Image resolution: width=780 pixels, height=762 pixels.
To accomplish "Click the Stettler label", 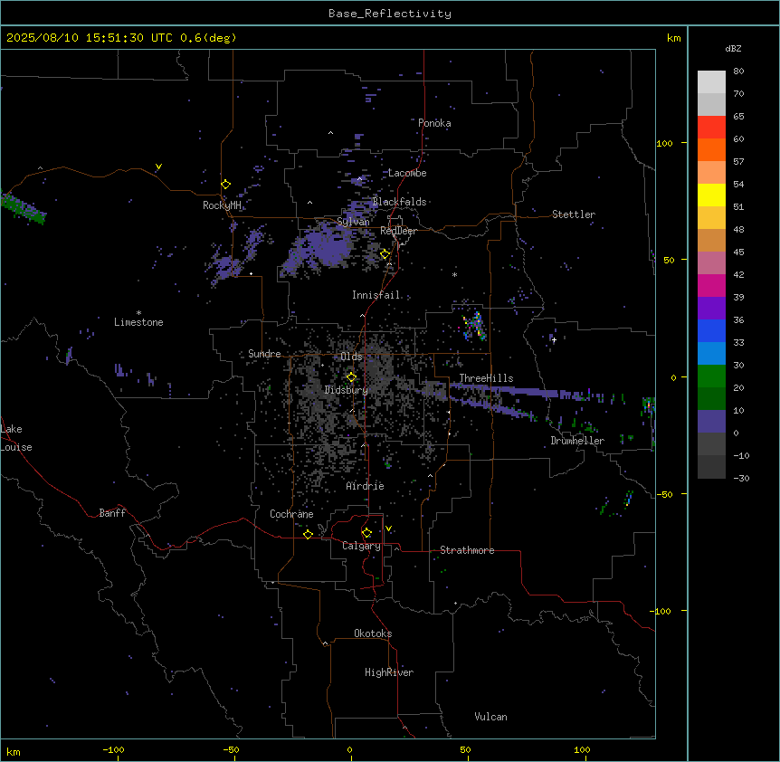I will point(574,214).
